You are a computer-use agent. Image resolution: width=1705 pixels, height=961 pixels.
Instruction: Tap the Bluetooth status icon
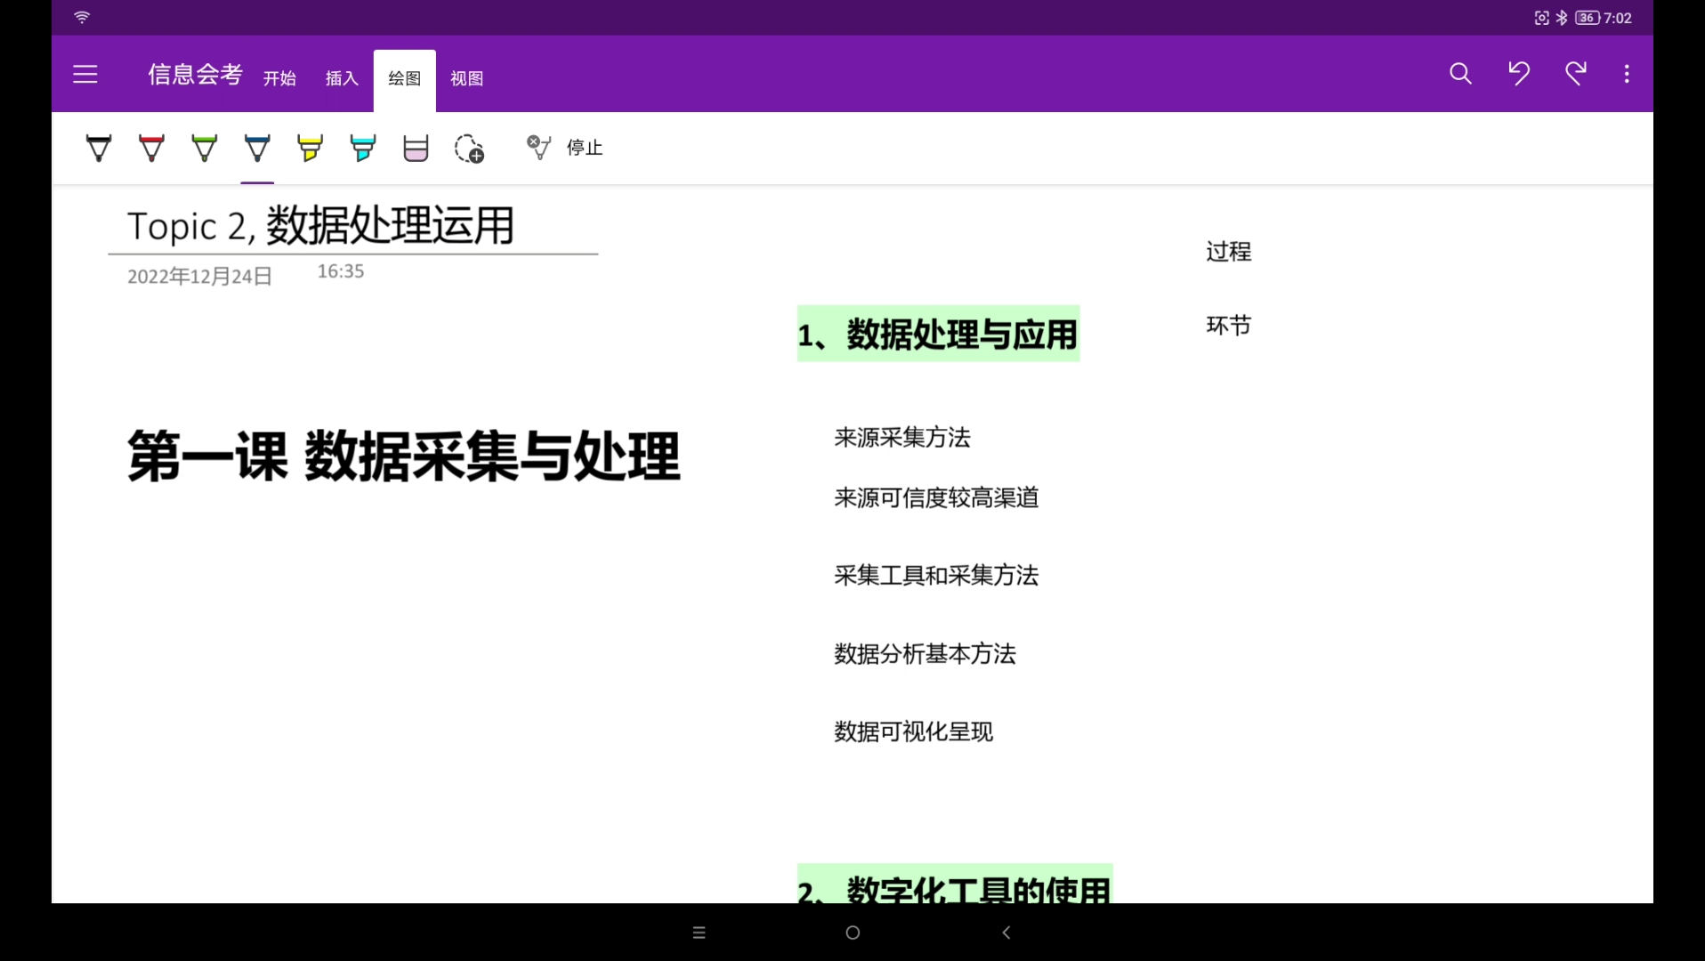[1562, 18]
